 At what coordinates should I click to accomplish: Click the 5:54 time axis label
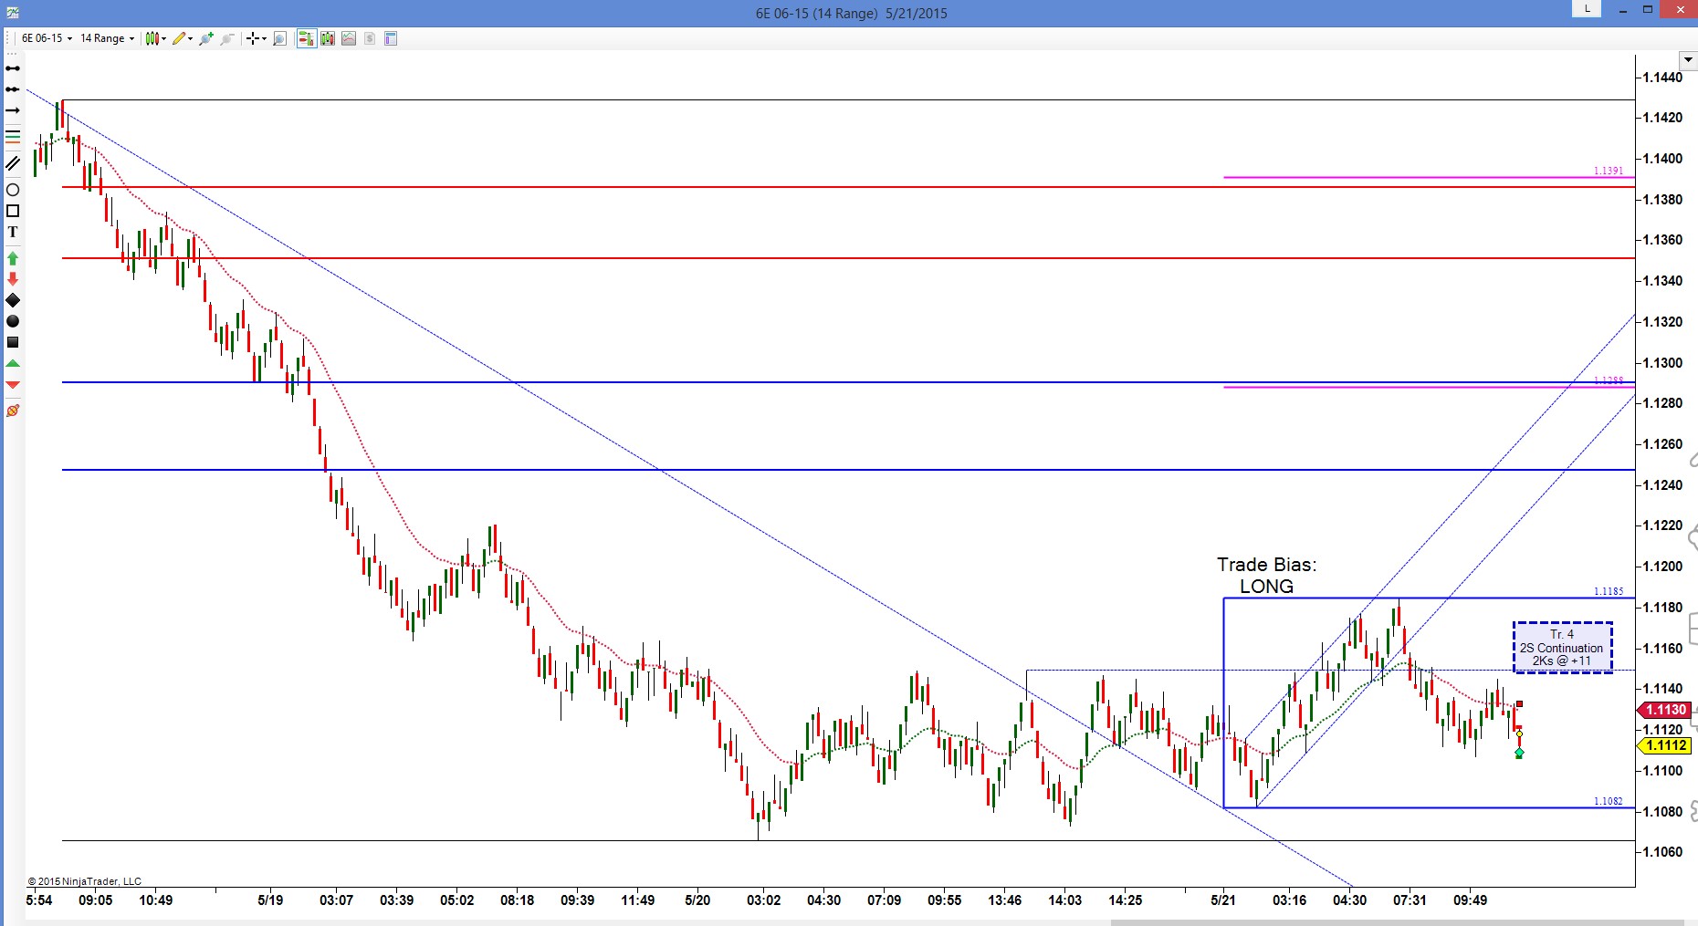point(39,900)
